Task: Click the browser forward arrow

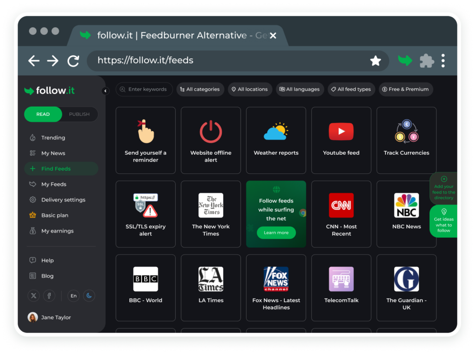Action: [53, 61]
